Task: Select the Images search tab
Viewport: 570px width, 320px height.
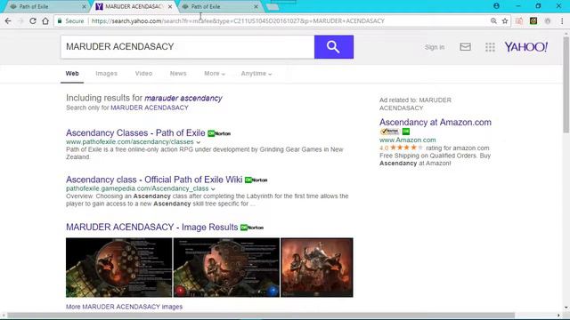Action: [106, 73]
